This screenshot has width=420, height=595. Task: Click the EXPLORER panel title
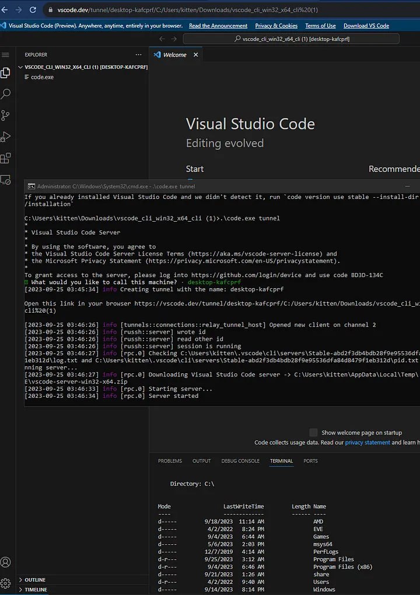point(36,55)
